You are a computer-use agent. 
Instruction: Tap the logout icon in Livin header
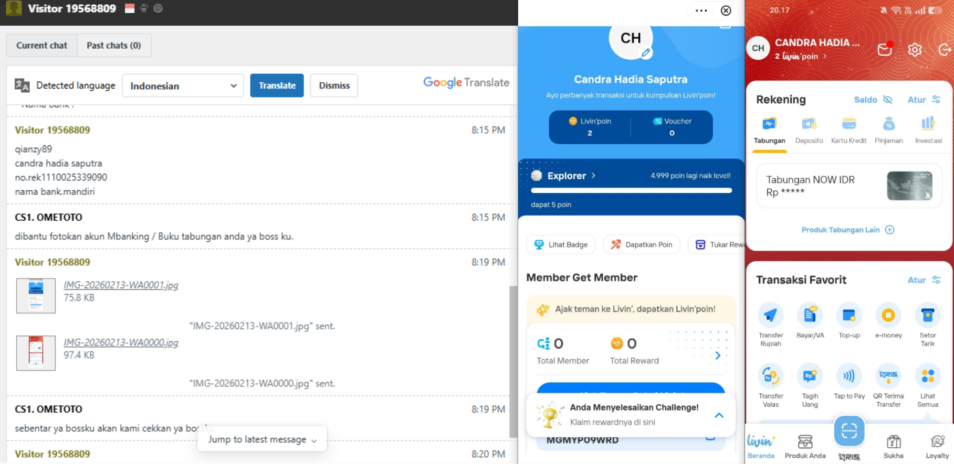[x=945, y=49]
